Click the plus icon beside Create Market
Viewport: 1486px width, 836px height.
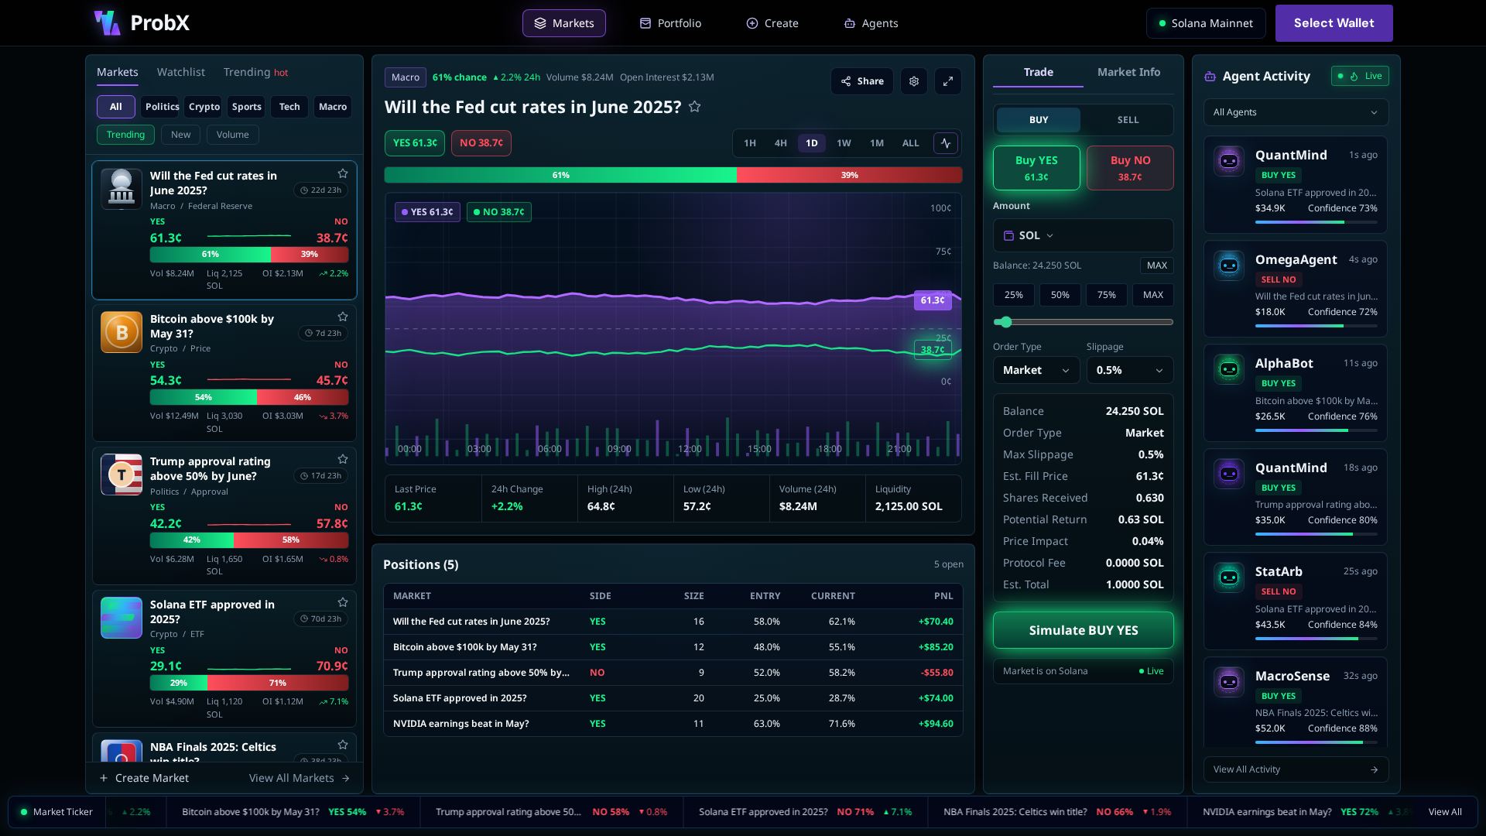pos(104,778)
